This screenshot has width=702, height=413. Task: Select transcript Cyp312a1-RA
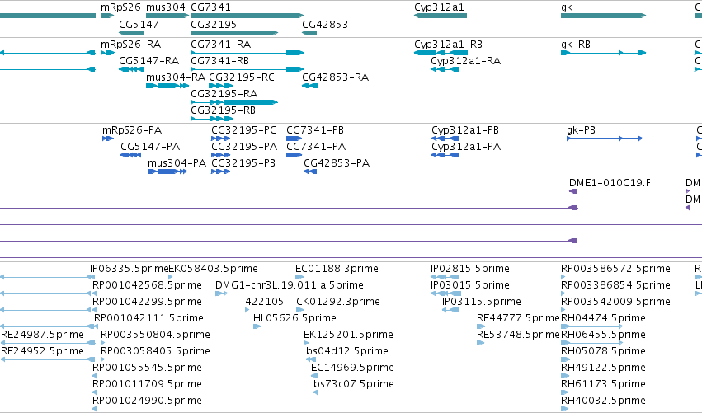coord(445,69)
